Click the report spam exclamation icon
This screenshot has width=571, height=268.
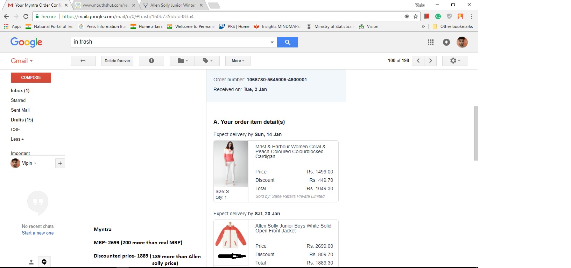point(151,61)
